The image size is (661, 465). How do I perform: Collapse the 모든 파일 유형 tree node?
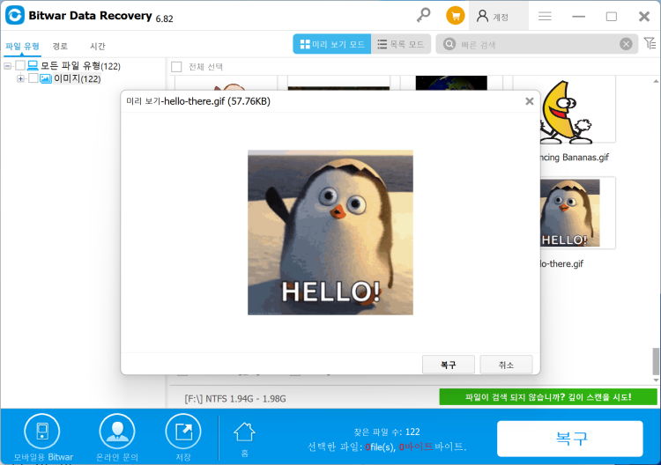tap(8, 66)
